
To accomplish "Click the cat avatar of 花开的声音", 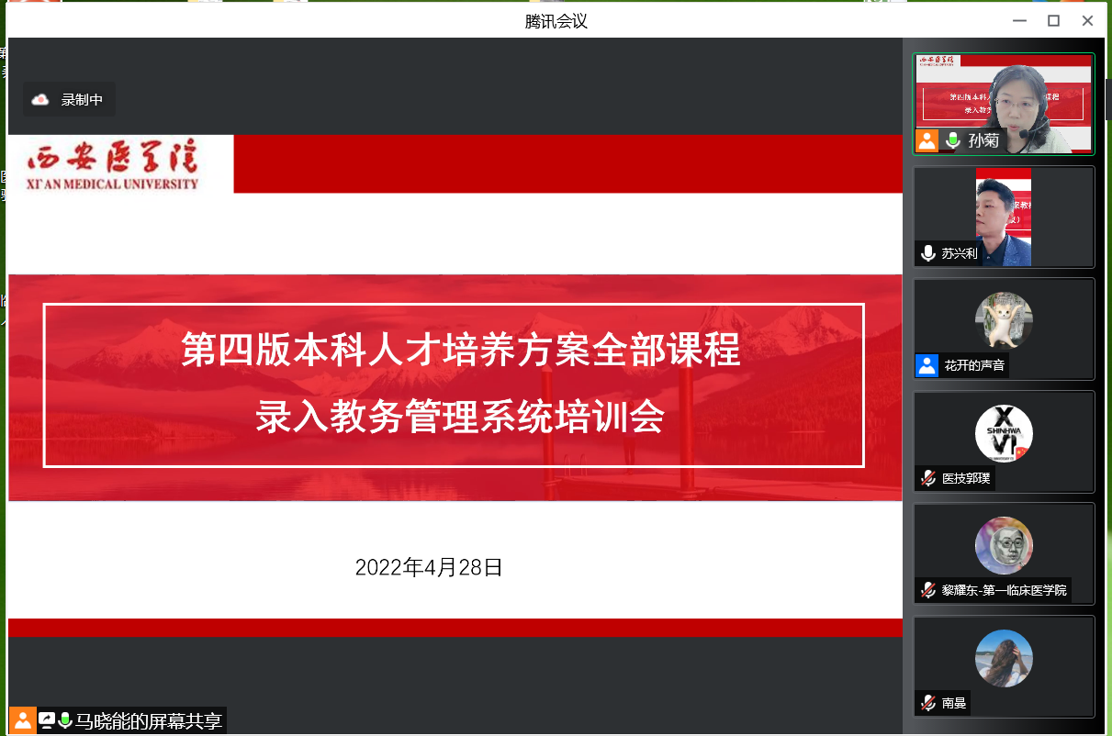I will click(1004, 321).
